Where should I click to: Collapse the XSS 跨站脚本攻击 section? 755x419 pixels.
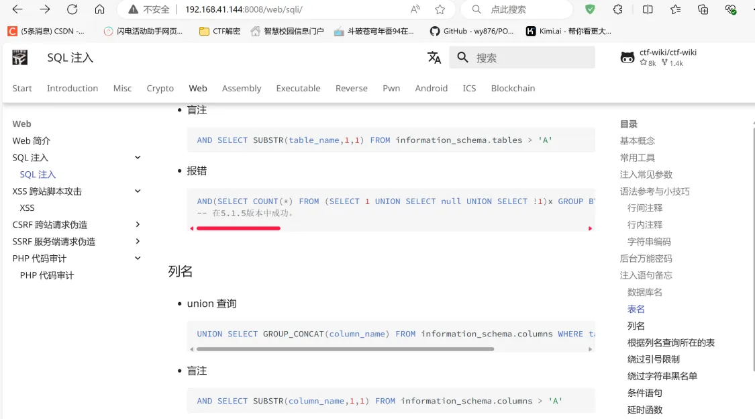click(x=138, y=191)
